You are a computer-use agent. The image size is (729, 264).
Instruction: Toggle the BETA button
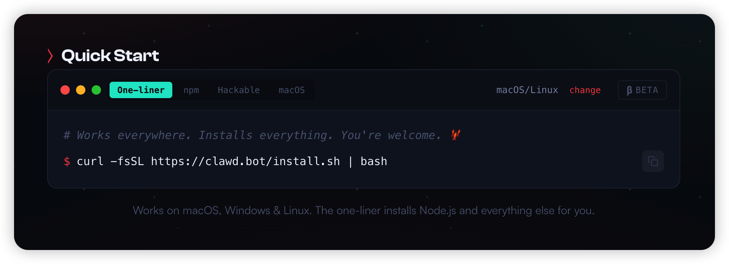642,90
